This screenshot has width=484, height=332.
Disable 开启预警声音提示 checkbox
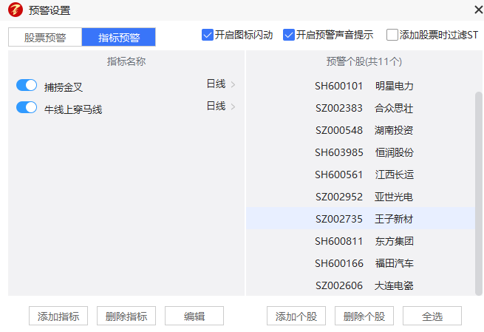[289, 35]
